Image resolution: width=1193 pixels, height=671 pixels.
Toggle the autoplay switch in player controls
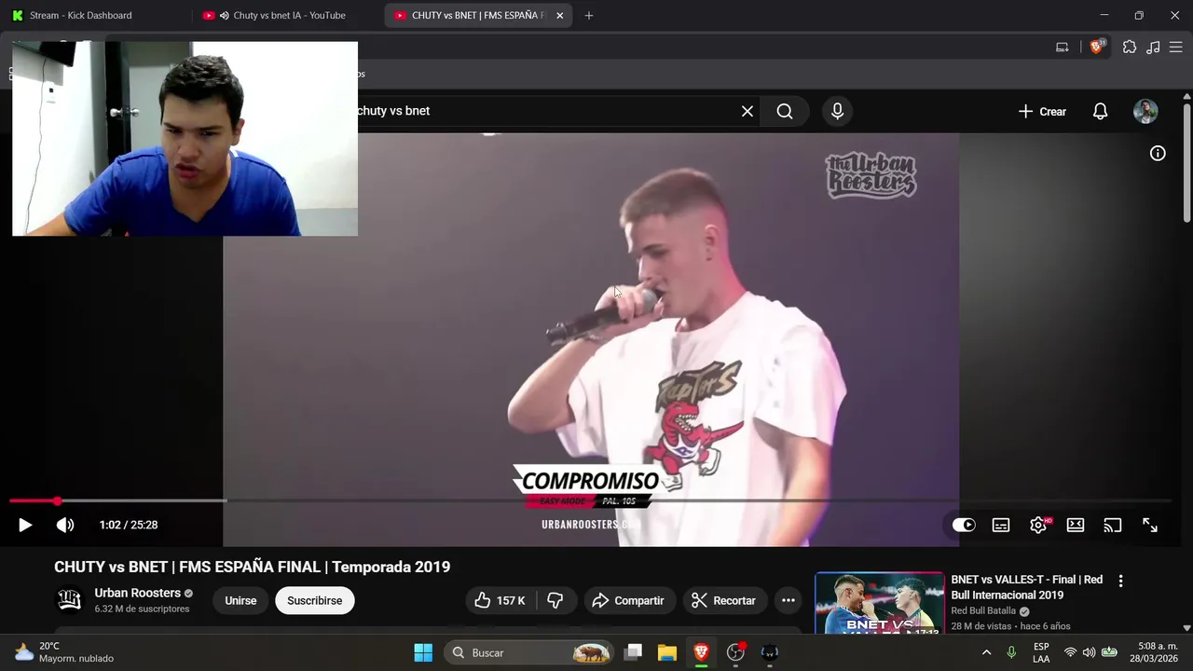pyautogui.click(x=964, y=526)
